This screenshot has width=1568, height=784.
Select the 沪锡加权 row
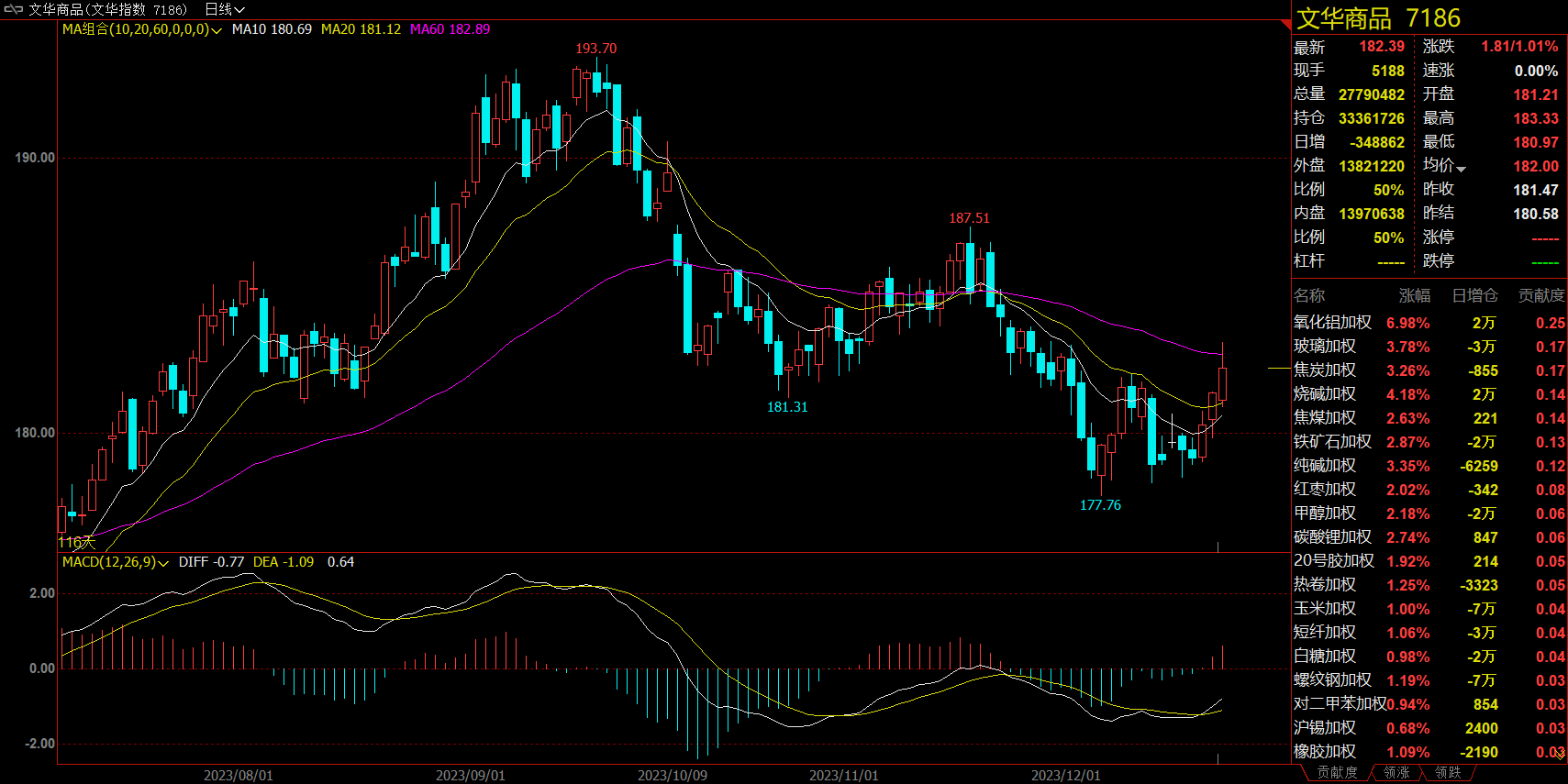(x=1429, y=728)
